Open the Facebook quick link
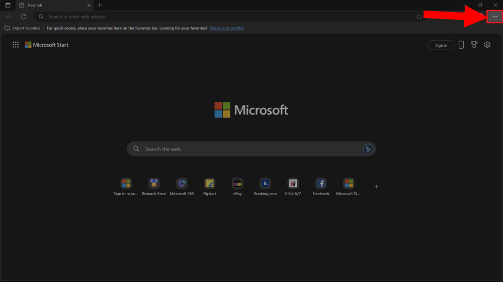Viewport: 503px width, 282px height. click(321, 187)
